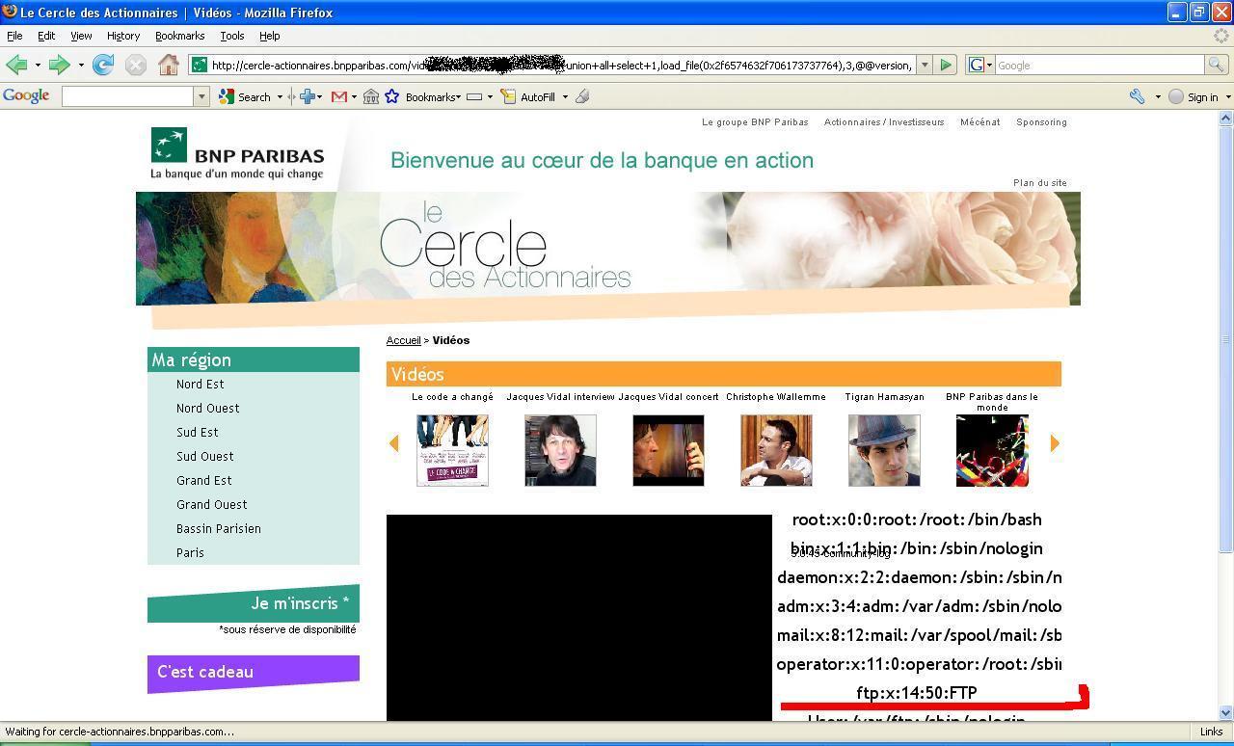This screenshot has width=1234, height=746.
Task: Click the Google Toolbar logo
Action: coord(26,96)
